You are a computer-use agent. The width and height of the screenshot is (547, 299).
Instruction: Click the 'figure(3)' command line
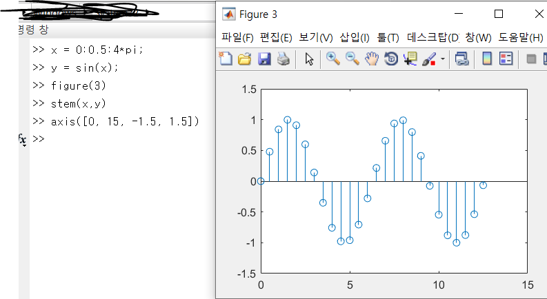coord(79,85)
